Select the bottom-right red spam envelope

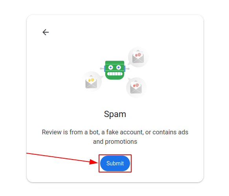click(136, 87)
